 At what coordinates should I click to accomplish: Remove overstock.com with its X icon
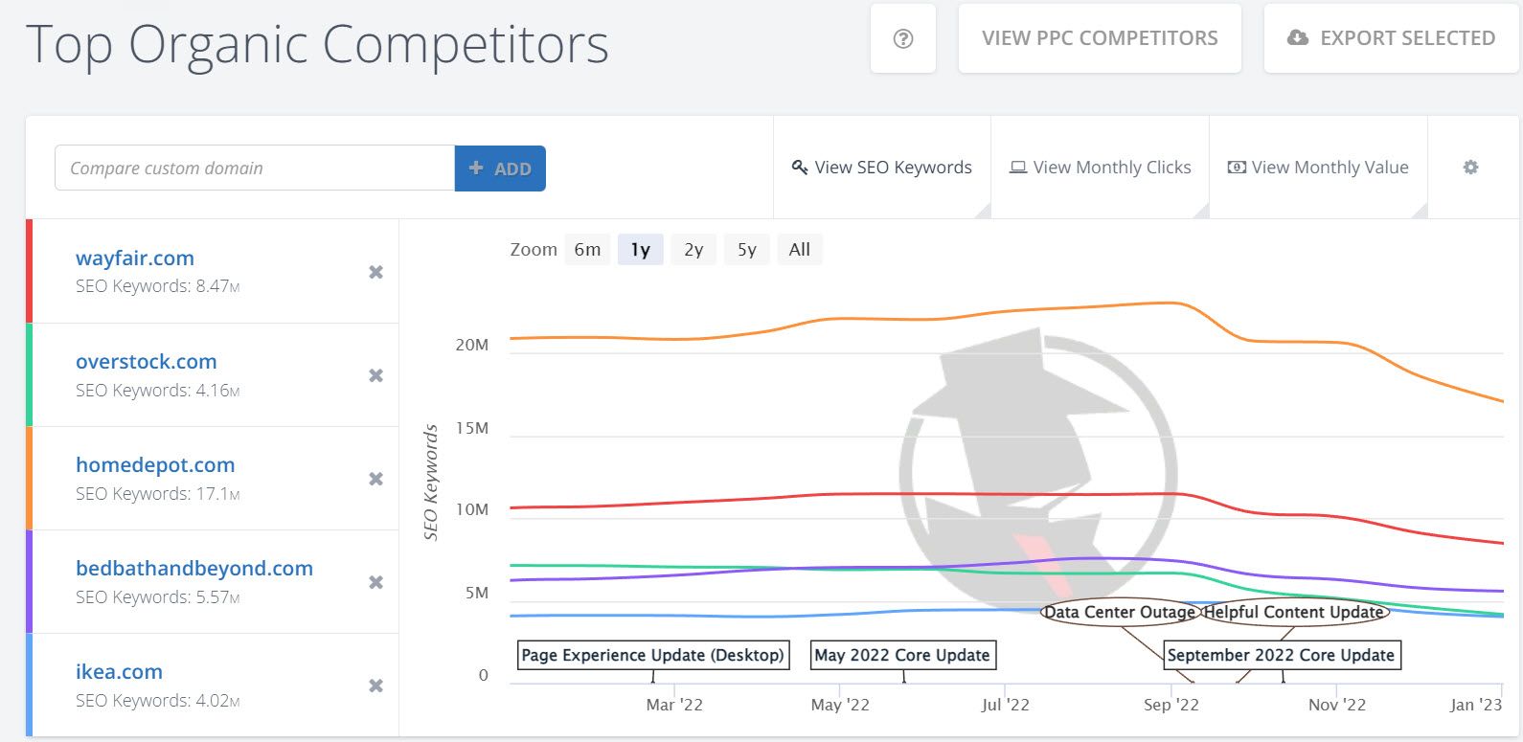375,375
